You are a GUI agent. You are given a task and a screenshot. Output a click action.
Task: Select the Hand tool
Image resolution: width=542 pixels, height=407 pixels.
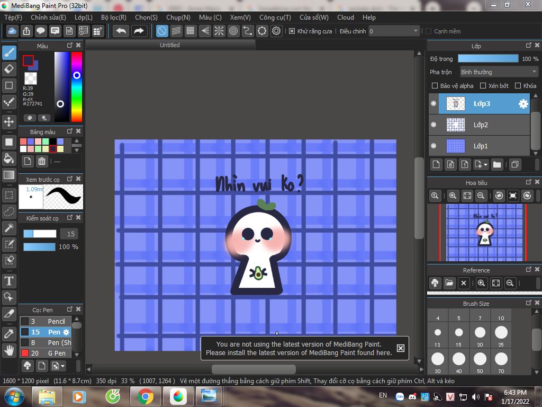[10, 351]
